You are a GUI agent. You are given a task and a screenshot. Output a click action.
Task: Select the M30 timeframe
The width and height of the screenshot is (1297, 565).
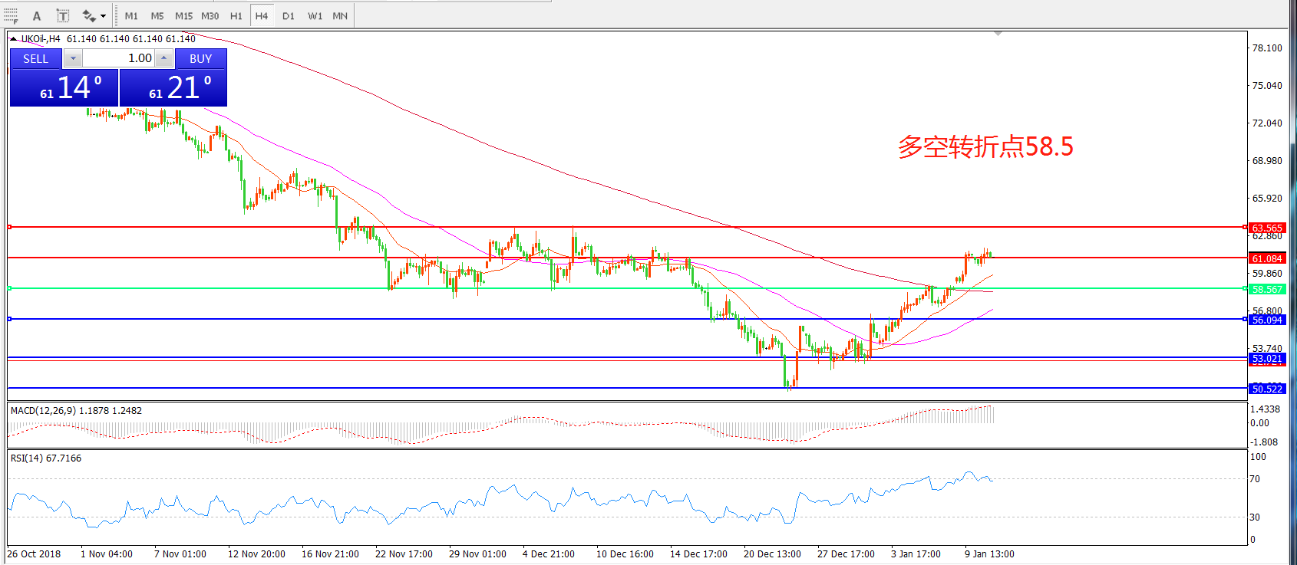(x=210, y=15)
